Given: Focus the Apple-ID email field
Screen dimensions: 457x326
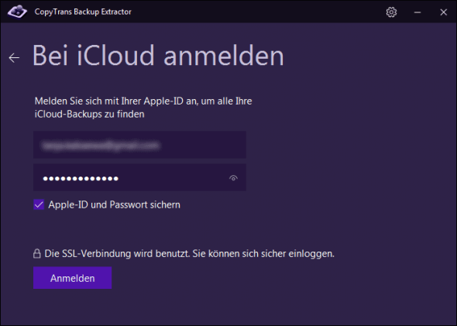Looking at the screenshot, I should 139,145.
